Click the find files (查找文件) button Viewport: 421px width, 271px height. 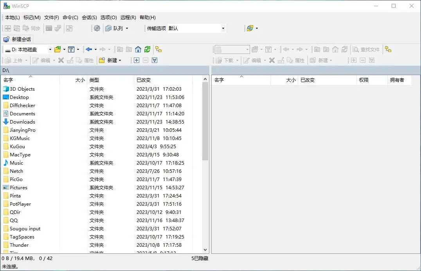point(366,49)
